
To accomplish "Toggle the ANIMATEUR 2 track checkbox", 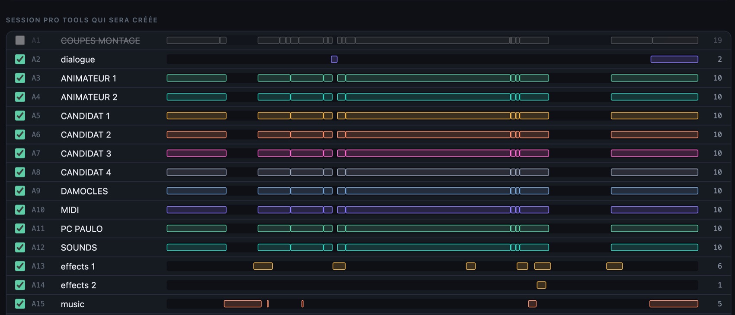I will (x=20, y=97).
